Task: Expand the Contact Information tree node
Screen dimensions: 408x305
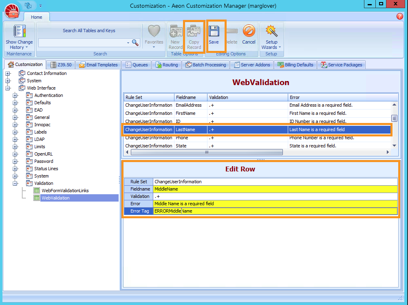Action: point(8,73)
